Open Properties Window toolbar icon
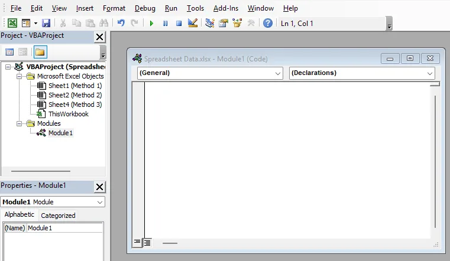450x261 pixels. [x=224, y=23]
